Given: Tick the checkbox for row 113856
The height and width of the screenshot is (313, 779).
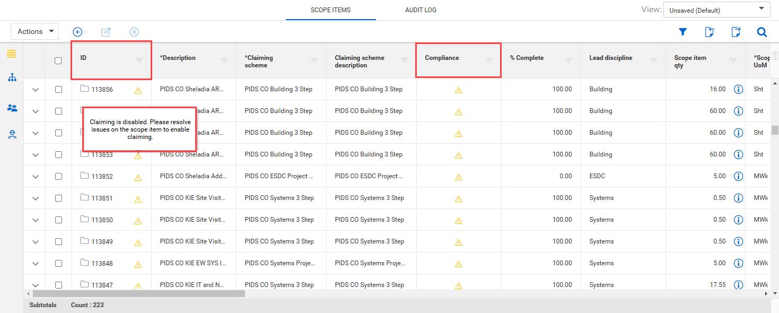Looking at the screenshot, I should tap(58, 90).
